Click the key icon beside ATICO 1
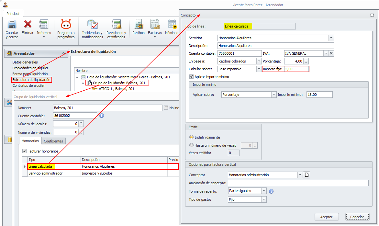Viewport: 379px width, 226px height. (95, 89)
